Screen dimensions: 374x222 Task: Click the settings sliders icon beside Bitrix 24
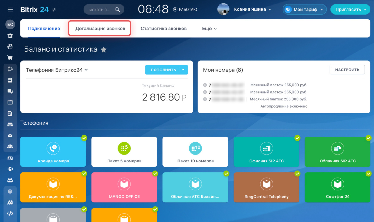pyautogui.click(x=54, y=10)
